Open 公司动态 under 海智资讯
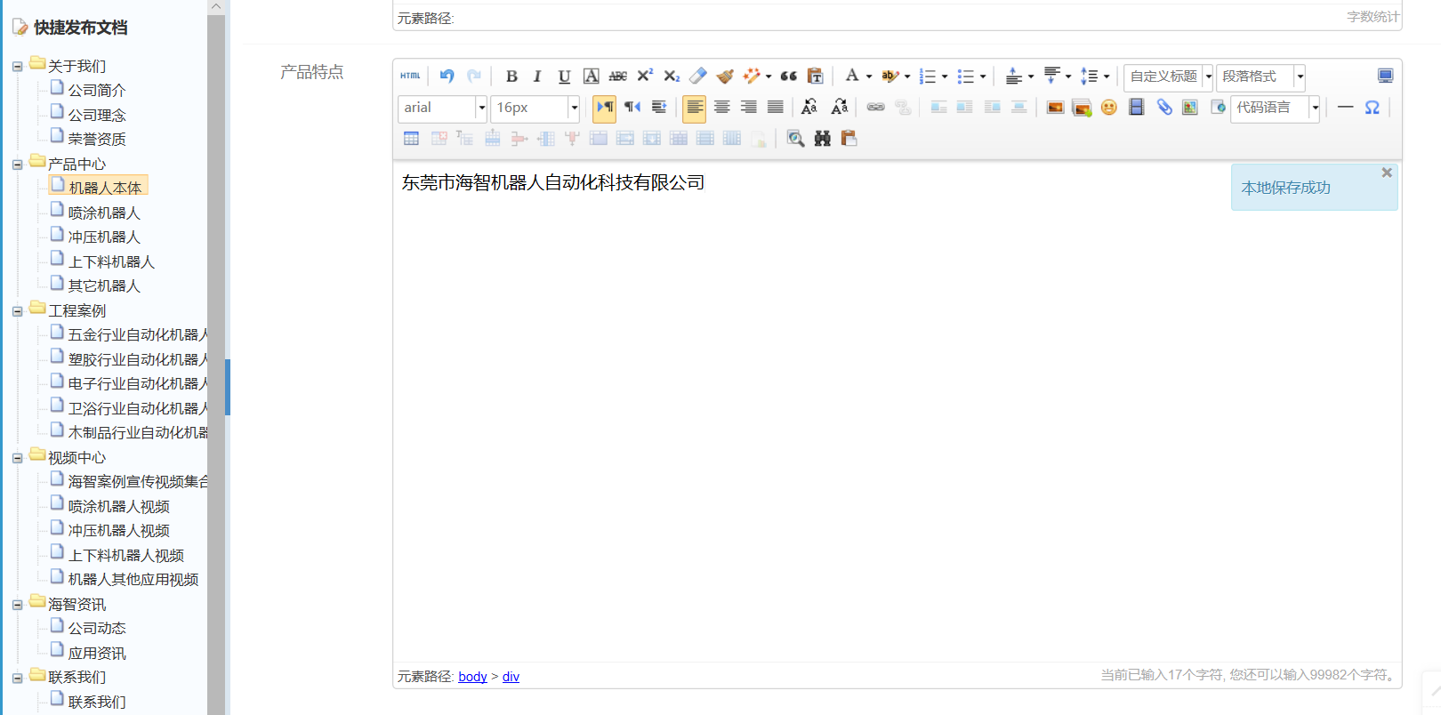The image size is (1441, 715). click(x=97, y=628)
